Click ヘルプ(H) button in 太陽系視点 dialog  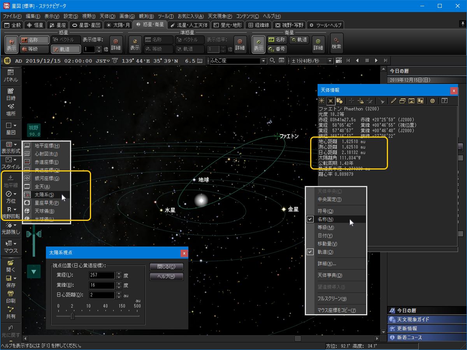click(167, 276)
